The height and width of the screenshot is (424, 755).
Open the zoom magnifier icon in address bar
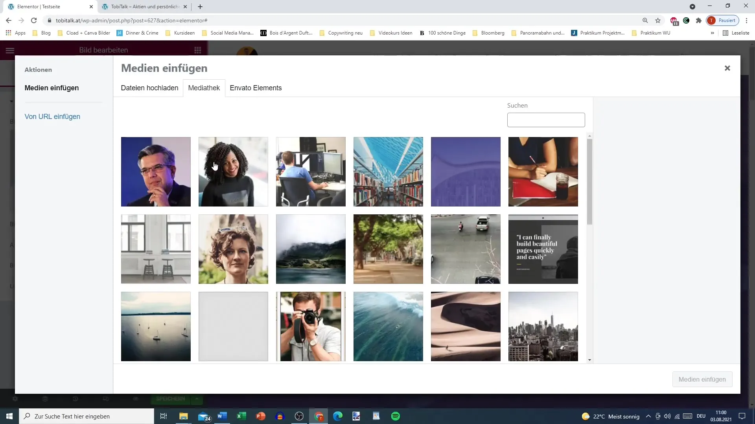(x=645, y=20)
